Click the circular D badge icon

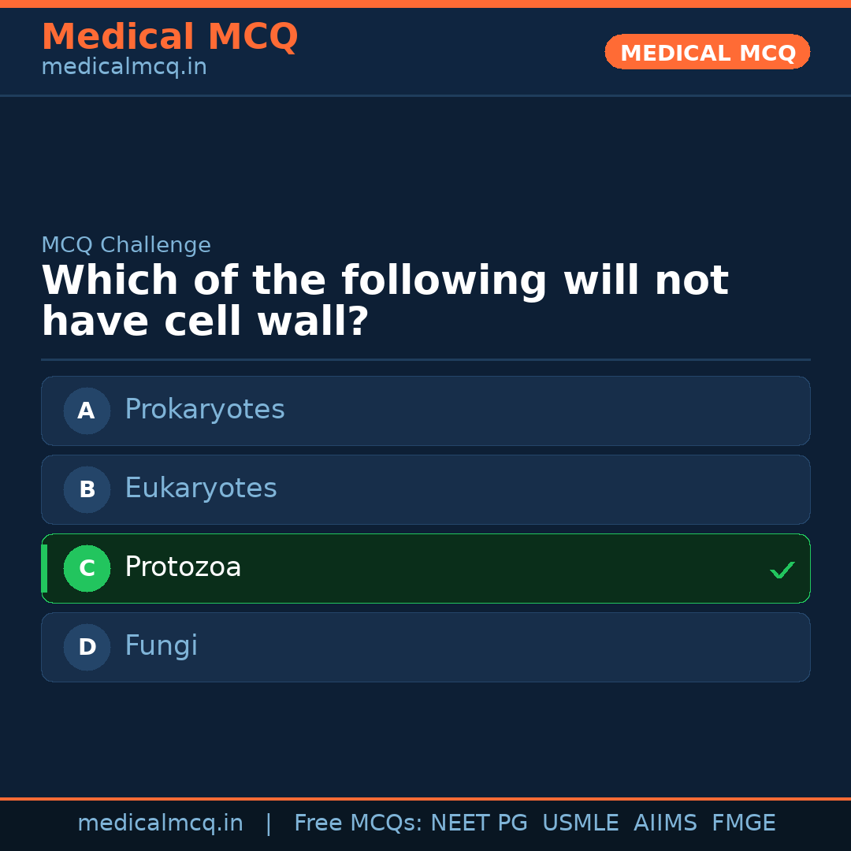[x=87, y=647]
